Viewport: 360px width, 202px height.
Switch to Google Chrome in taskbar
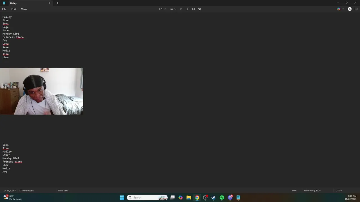pyautogui.click(x=197, y=198)
